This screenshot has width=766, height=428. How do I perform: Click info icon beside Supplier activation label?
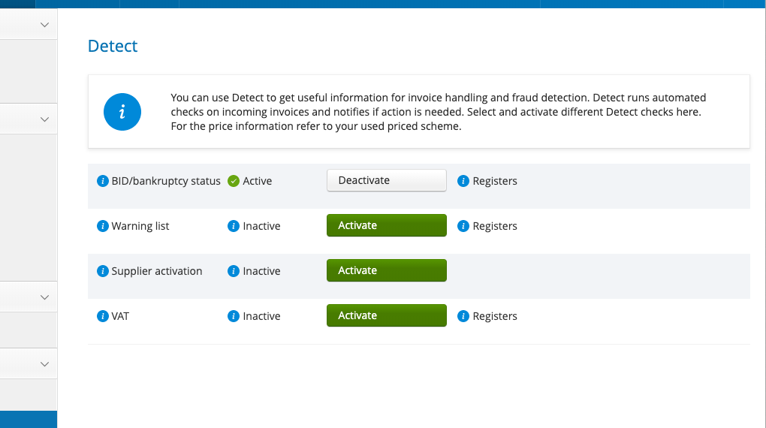click(x=103, y=271)
